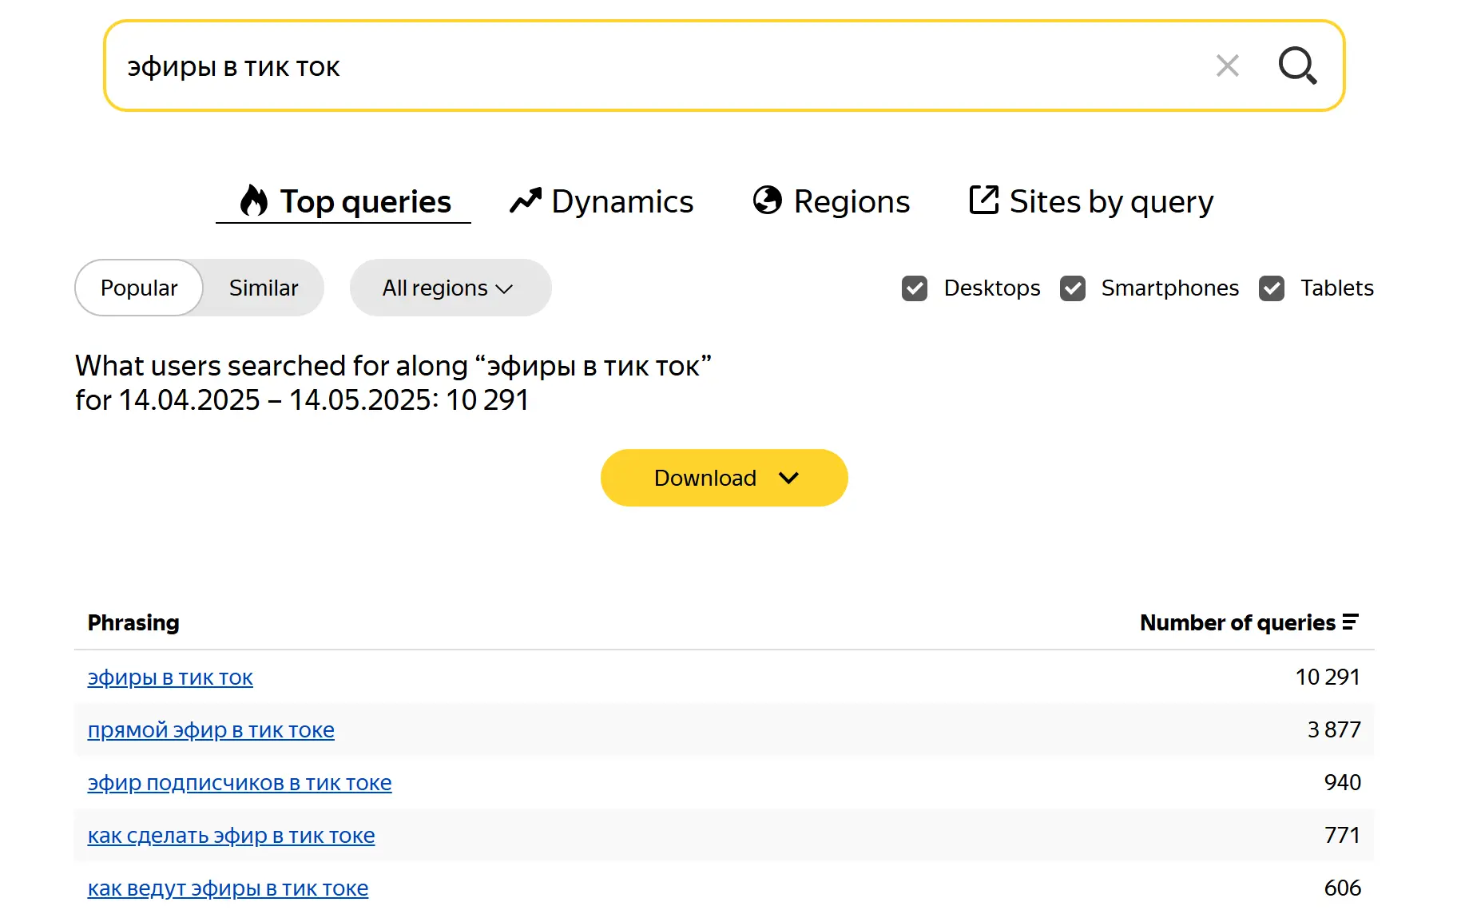Sort by Number of queries column header

click(1249, 622)
